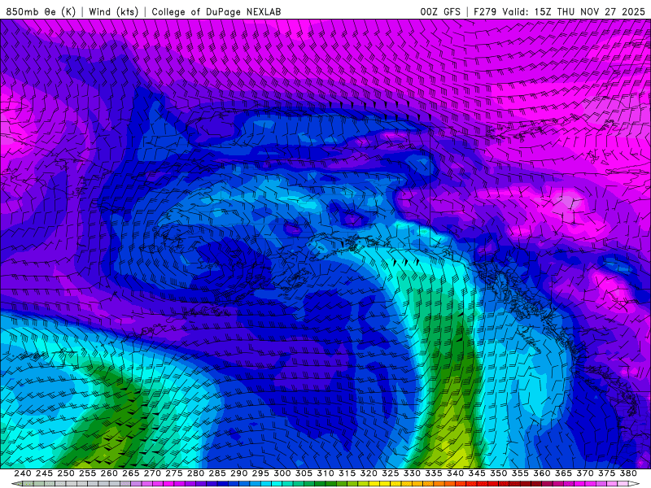Viewport: 651px width, 488px height.
Task: Click the "00Z GFS" model run label
Action: 440,11
